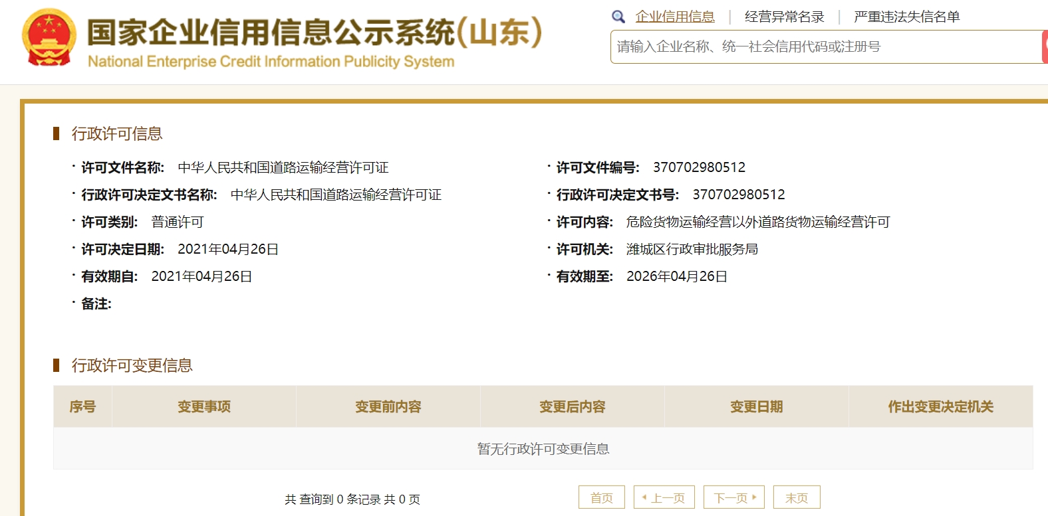This screenshot has height=516, width=1048.
Task: Click the 暂无行政许可变更信息 empty notice
Action: coord(543,449)
